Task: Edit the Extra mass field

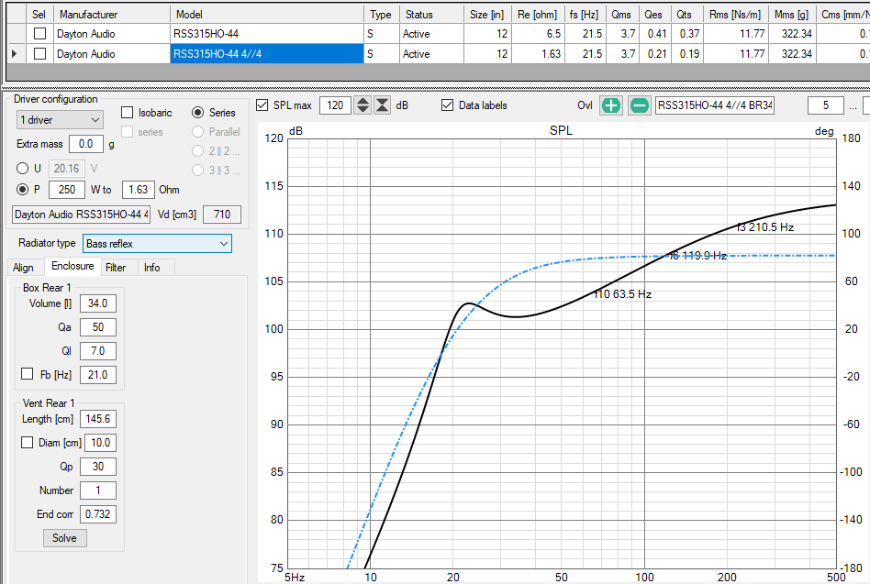Action: [x=86, y=144]
